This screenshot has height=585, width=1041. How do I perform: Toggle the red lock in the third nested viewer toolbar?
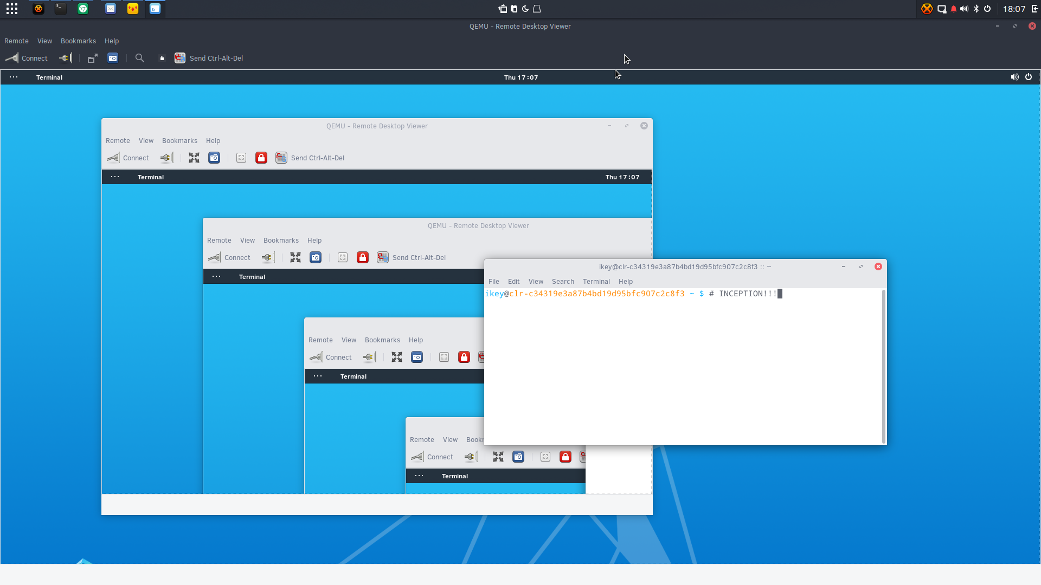coord(464,357)
